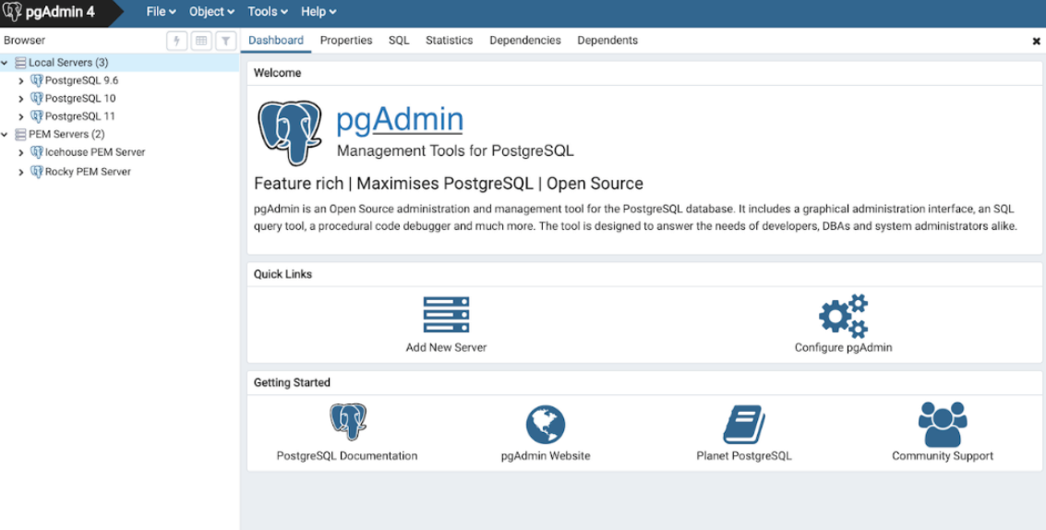Expand the PostgreSQL 9.6 server node
This screenshot has height=530, width=1046.
click(20, 80)
